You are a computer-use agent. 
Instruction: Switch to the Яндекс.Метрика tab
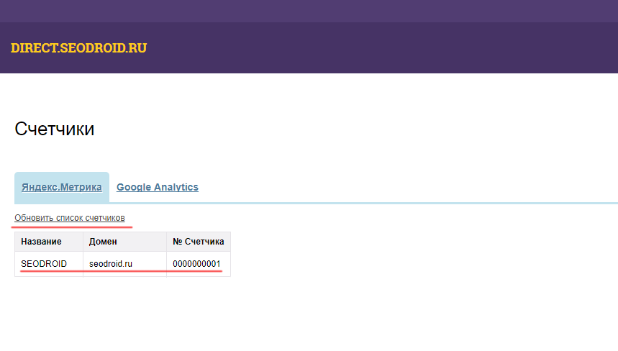click(61, 187)
